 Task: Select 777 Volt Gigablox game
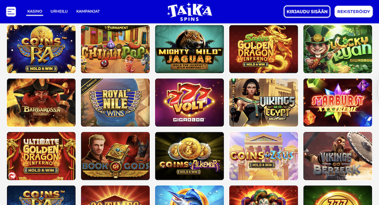click(x=189, y=102)
